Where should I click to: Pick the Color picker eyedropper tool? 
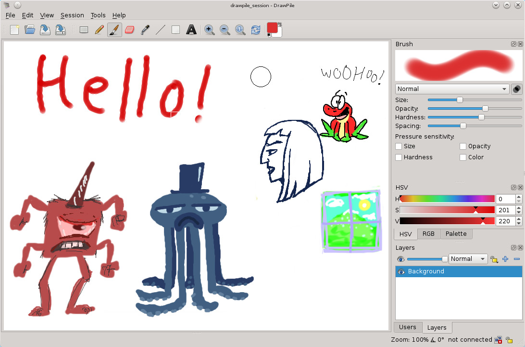pos(145,30)
